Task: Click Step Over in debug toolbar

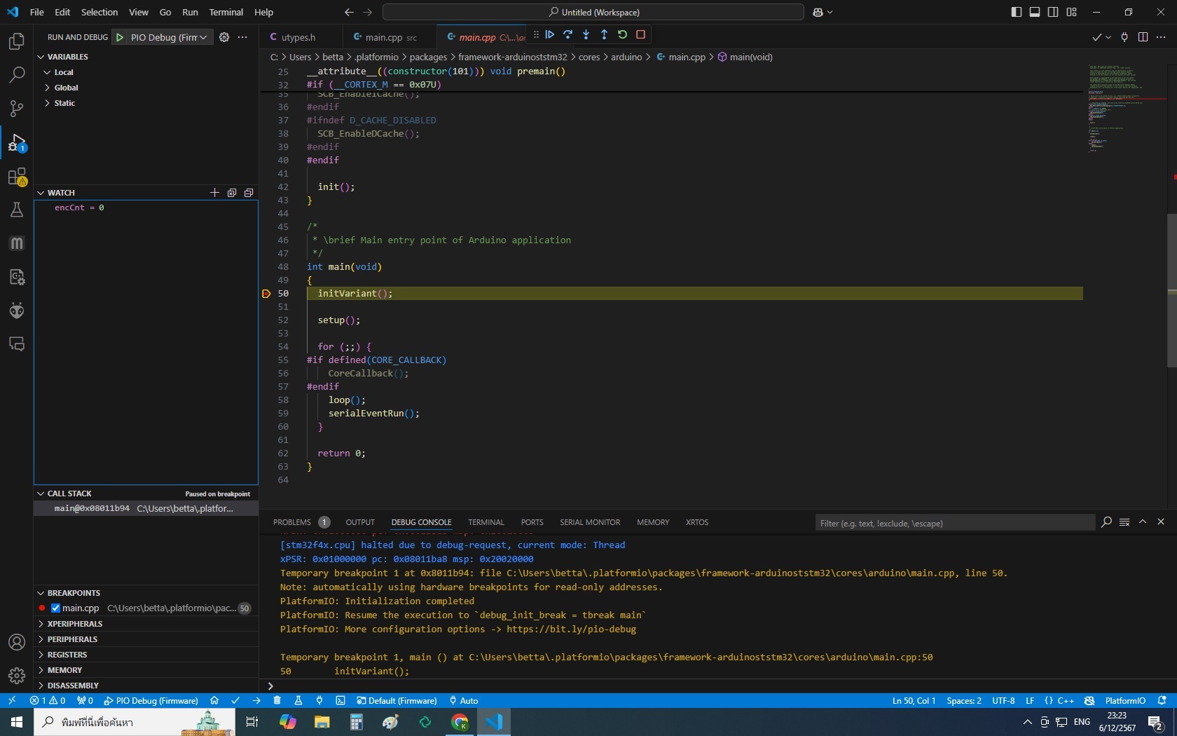Action: click(x=568, y=34)
